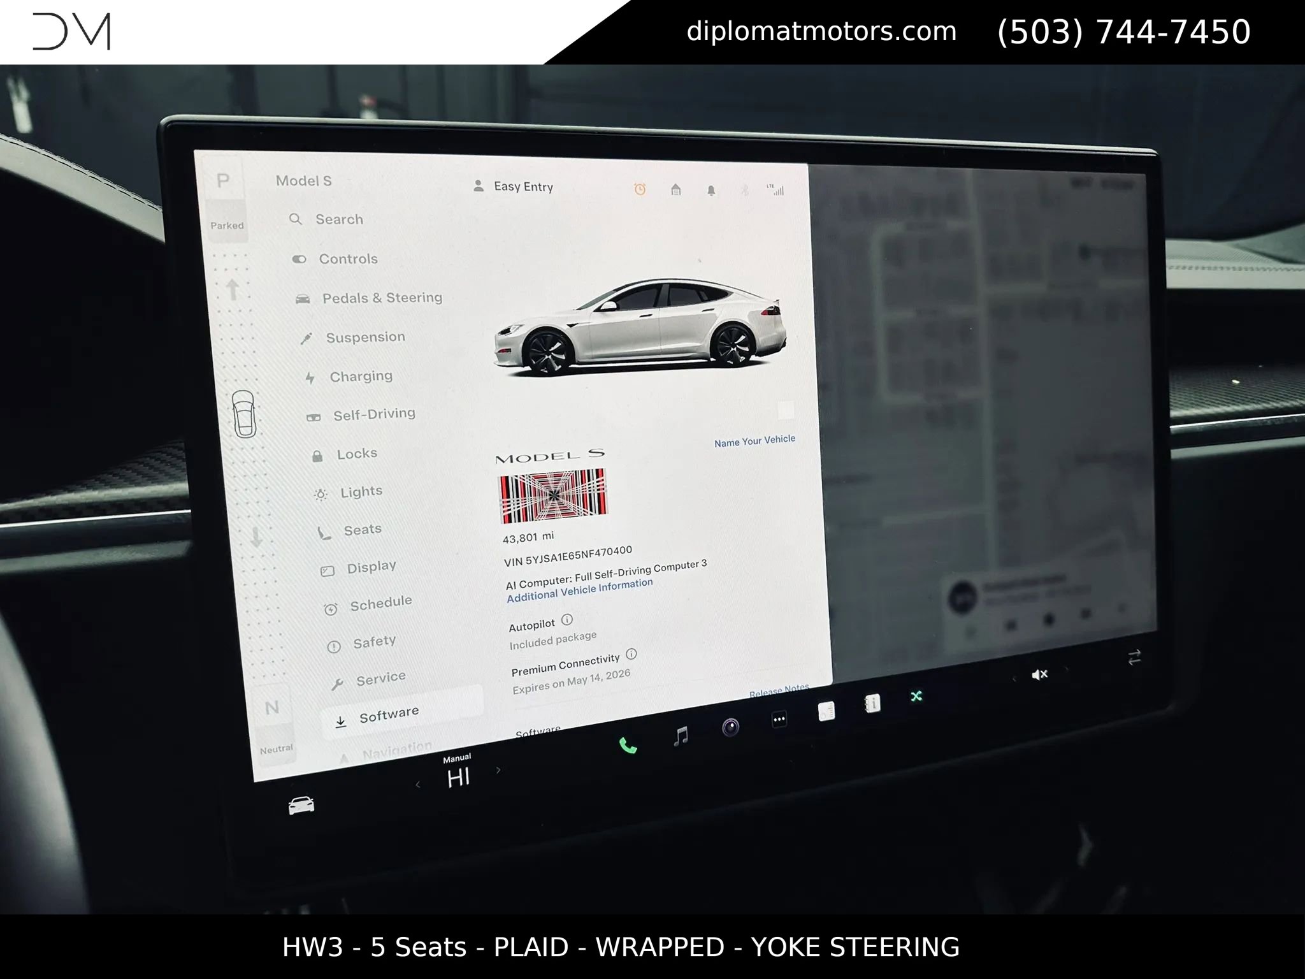Select the Software menu entry
The image size is (1305, 979).
(401, 713)
